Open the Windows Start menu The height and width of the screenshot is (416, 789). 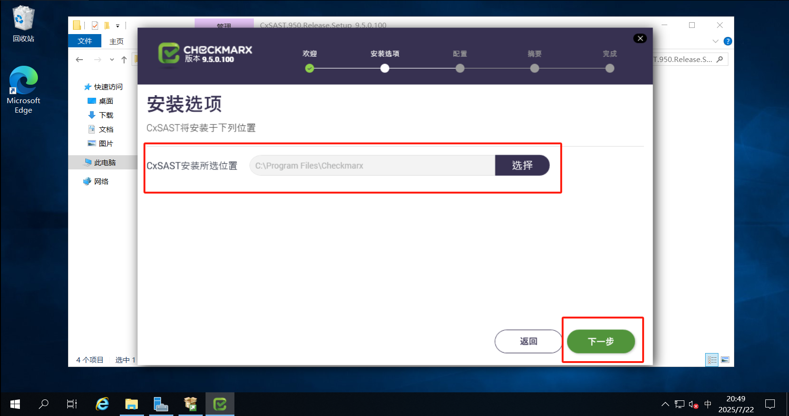coord(15,404)
